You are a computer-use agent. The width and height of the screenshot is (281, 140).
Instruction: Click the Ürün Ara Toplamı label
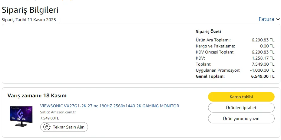(x=213, y=40)
